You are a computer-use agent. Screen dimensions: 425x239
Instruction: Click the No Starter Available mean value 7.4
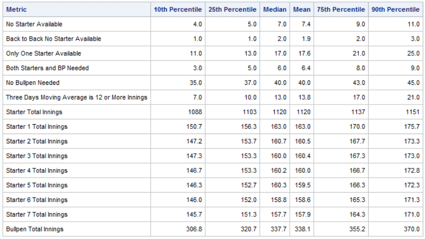pyautogui.click(x=306, y=24)
